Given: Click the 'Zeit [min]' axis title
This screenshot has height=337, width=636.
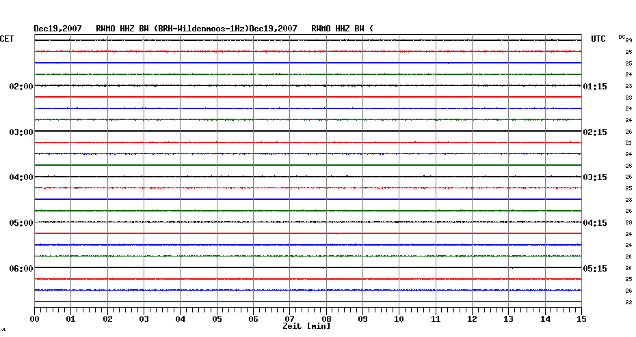Looking at the screenshot, I should (306, 326).
